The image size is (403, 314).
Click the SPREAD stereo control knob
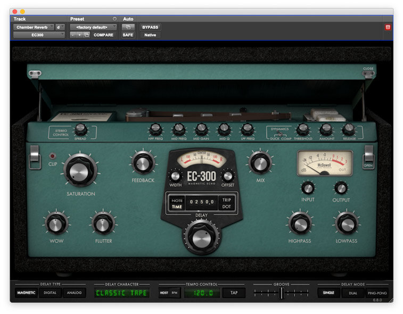81,129
